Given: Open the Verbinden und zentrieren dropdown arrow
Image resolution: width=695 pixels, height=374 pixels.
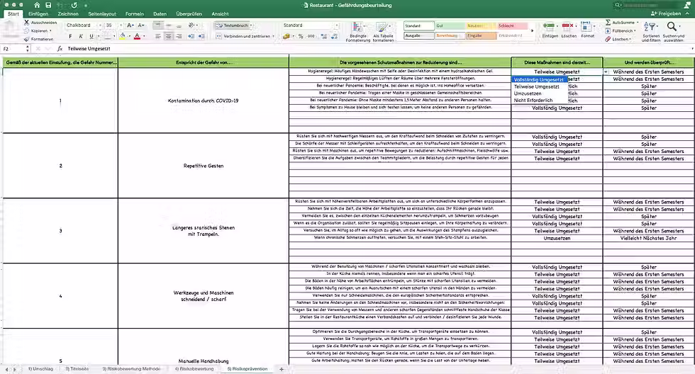Looking at the screenshot, I should click(274, 36).
